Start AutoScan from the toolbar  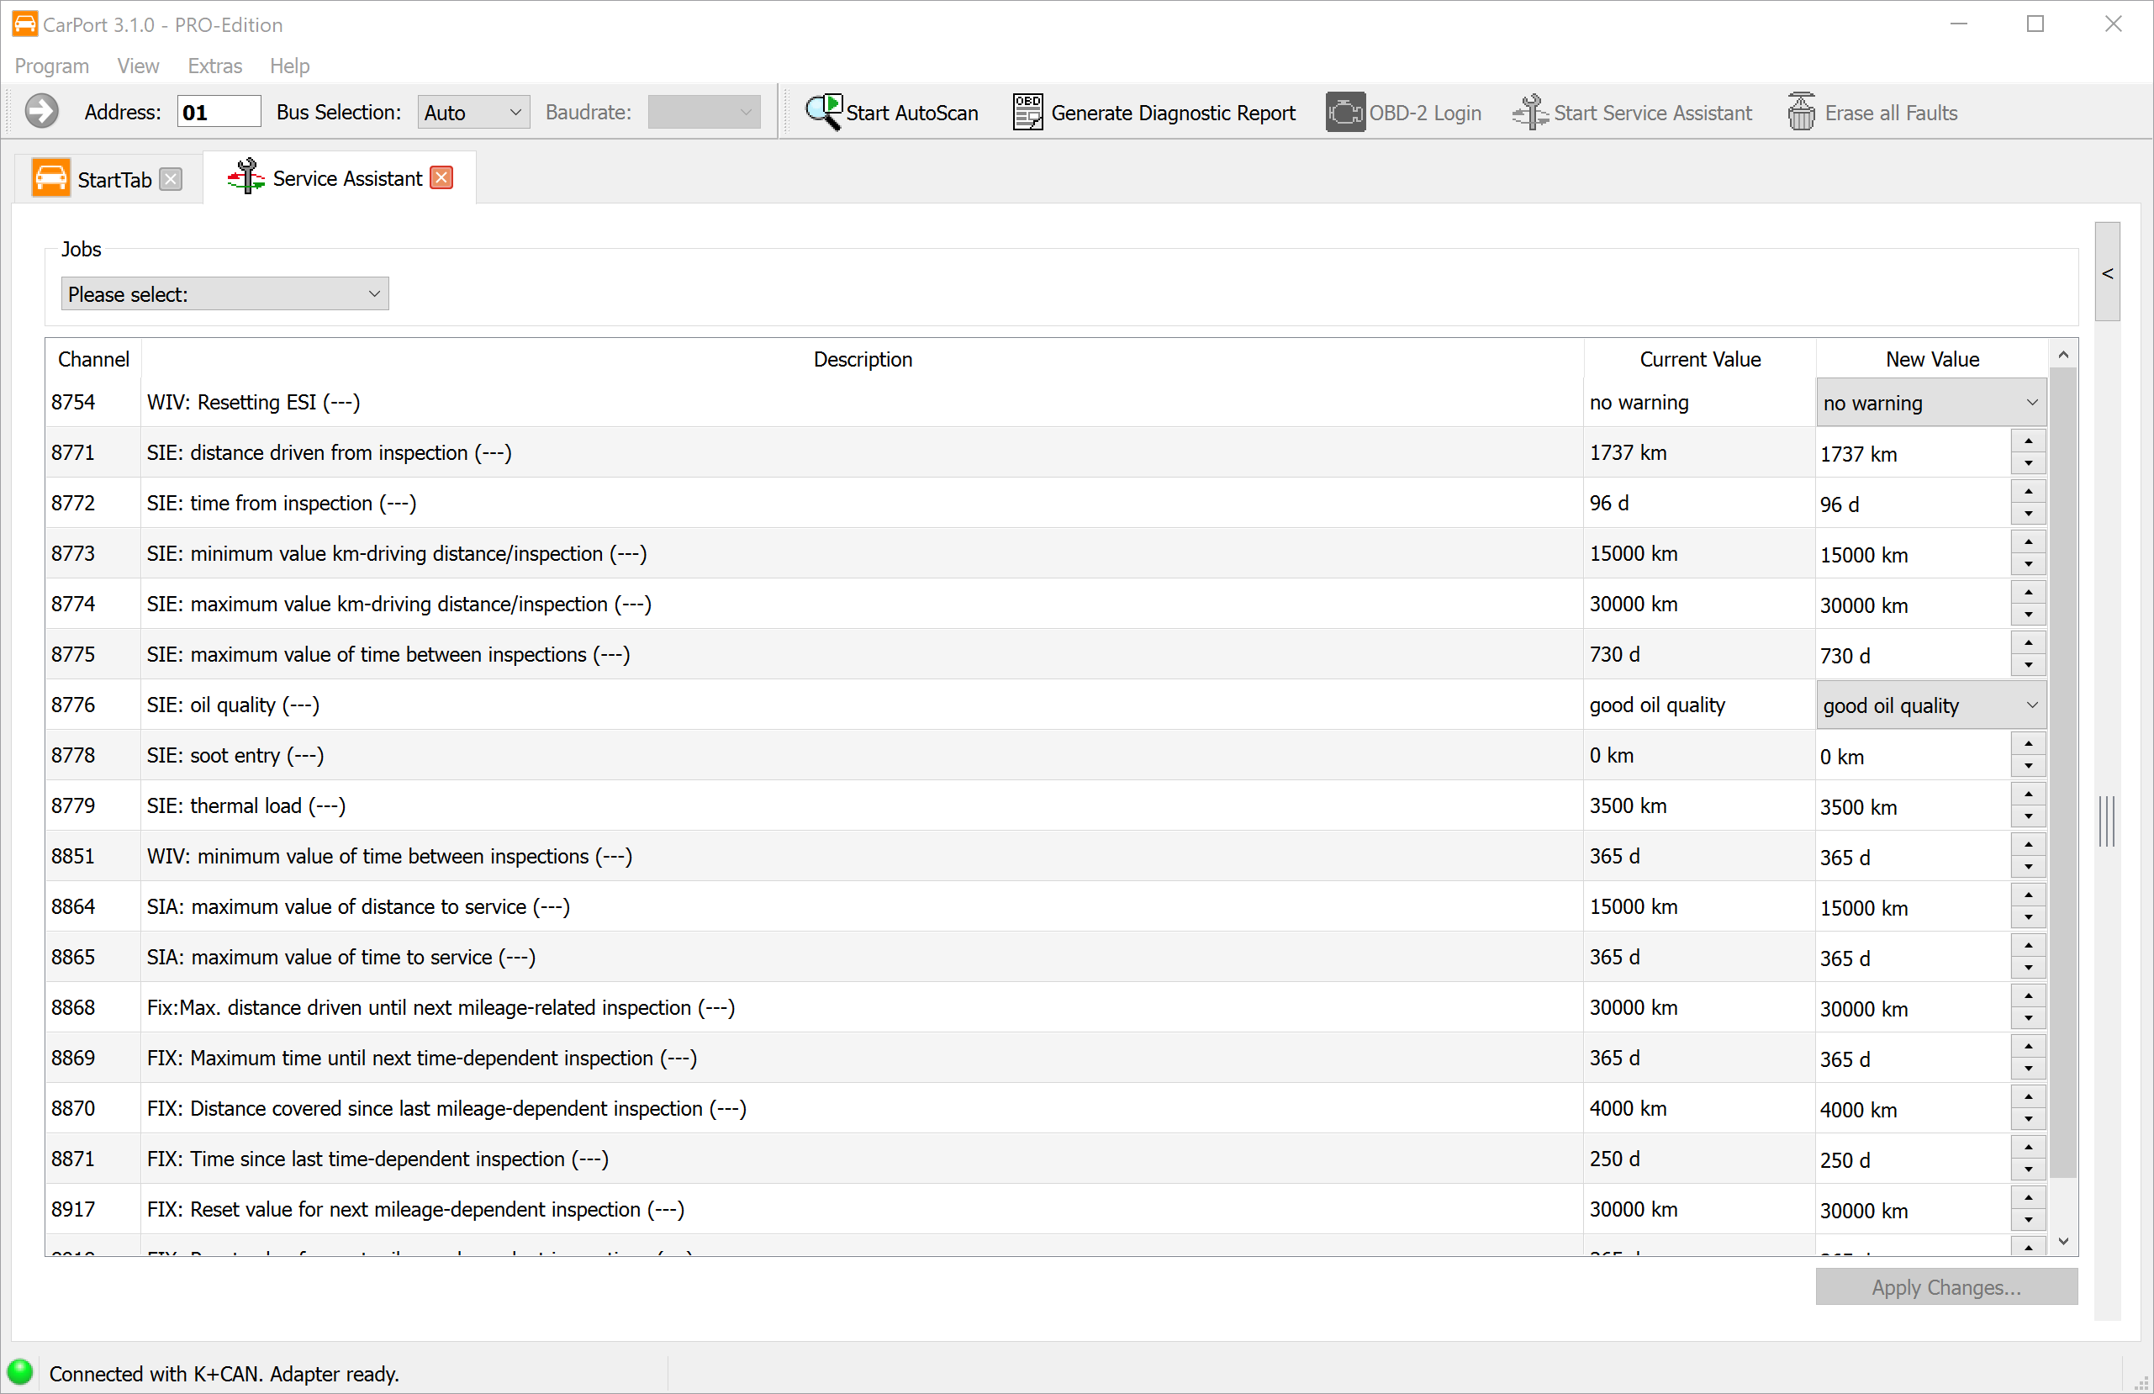tap(891, 113)
